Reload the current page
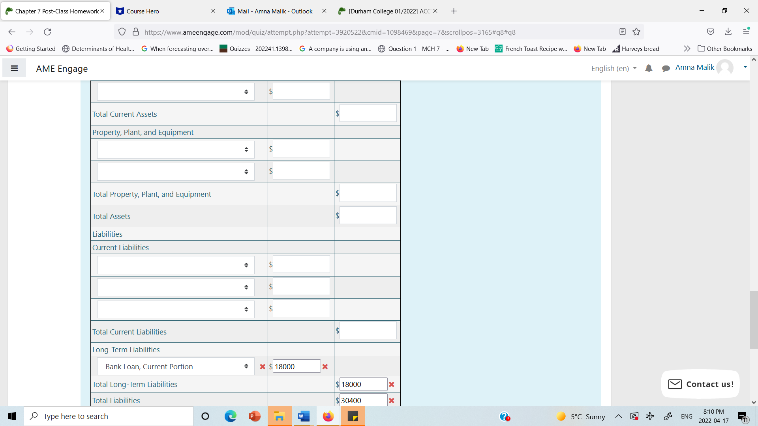This screenshot has height=426, width=758. (47, 32)
